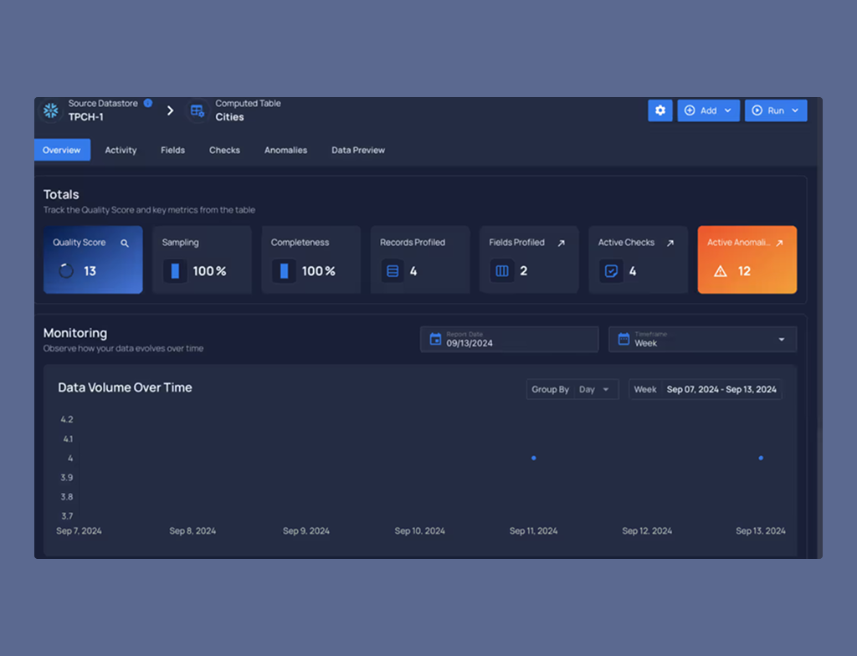Click the Records Profiled value 4
857x656 pixels.
tap(413, 271)
